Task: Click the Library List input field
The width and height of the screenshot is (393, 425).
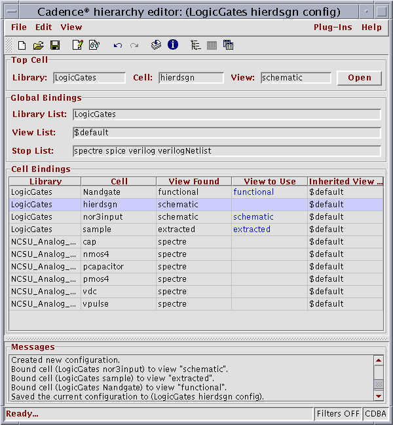Action: (227, 114)
